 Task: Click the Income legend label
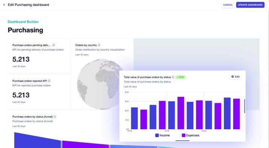164,135
